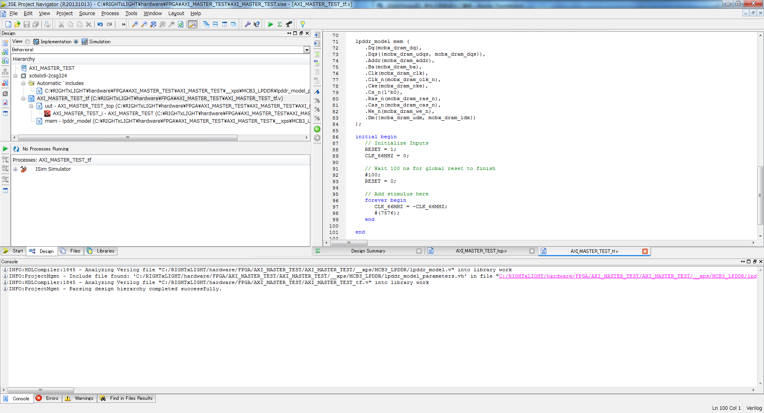Screen dimensions: 764x413
Task: Collapse the uut - AXI_MASTER_TEST_top node
Action: click(x=31, y=106)
